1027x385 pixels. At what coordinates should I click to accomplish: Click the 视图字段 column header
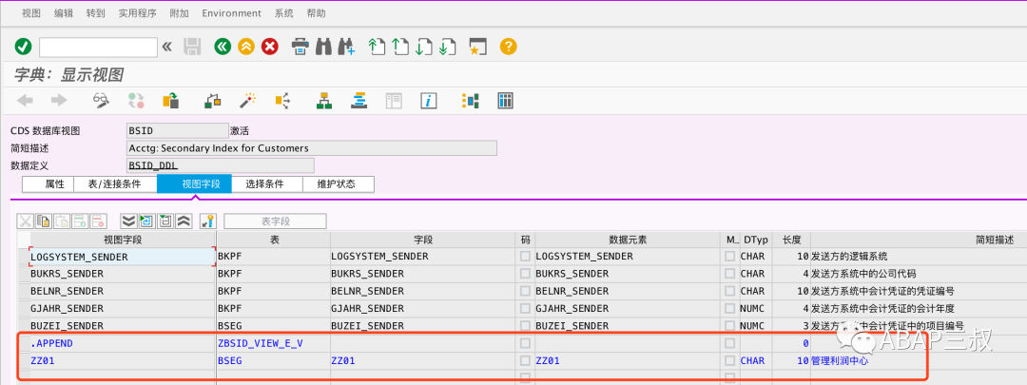coord(123,240)
